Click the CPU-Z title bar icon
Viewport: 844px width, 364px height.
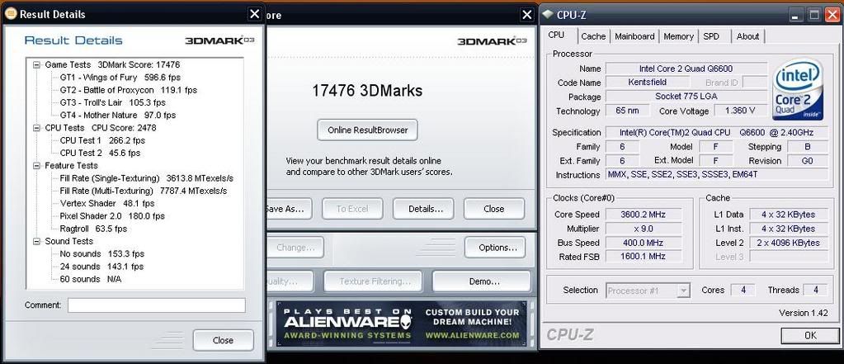click(x=548, y=15)
